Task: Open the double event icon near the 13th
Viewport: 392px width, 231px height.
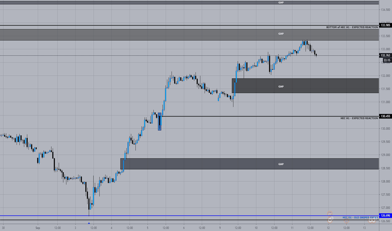Action: pyautogui.click(x=372, y=220)
